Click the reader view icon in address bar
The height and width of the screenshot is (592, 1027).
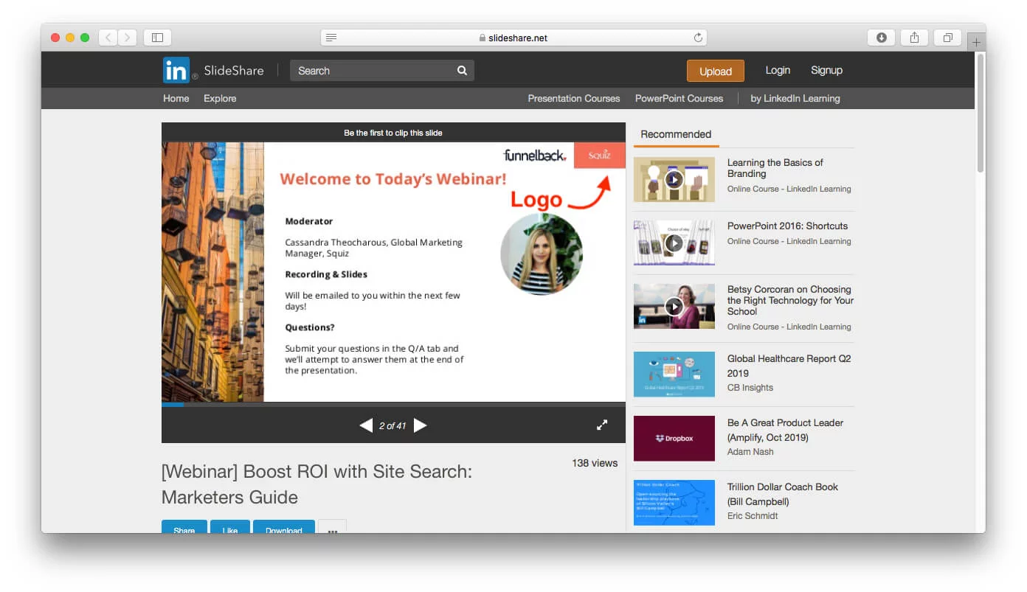tap(331, 38)
